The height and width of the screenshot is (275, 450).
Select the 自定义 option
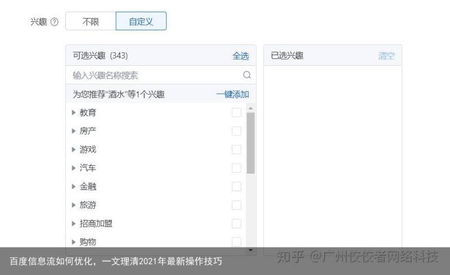point(141,21)
